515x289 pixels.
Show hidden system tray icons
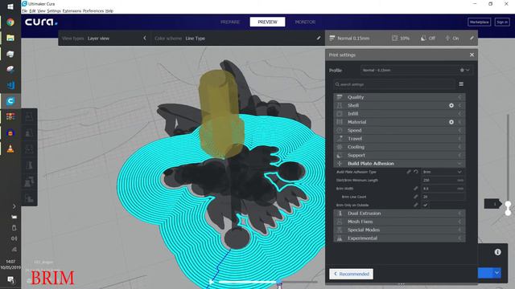coord(14,206)
